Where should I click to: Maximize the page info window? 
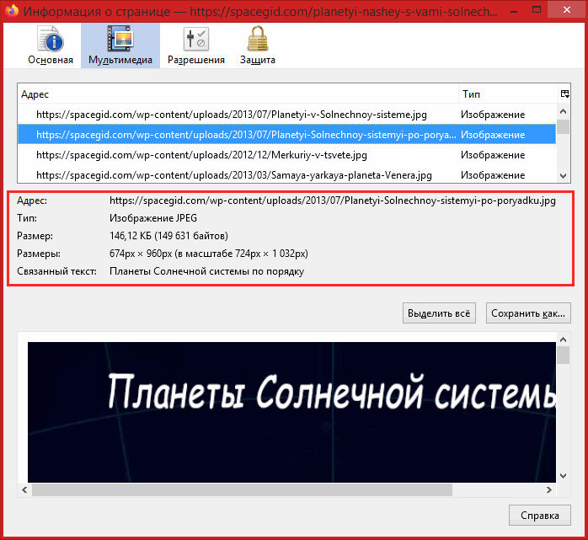[537, 10]
